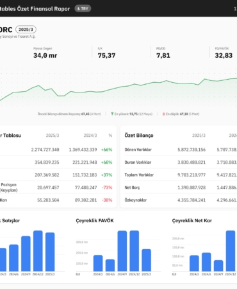Select the F/K value 75,37
The height and width of the screenshot is (289, 237).
coord(106,55)
